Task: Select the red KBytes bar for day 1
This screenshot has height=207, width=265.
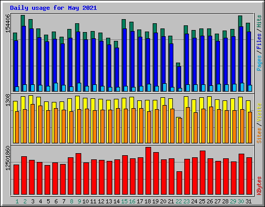Action: [x=16, y=180]
